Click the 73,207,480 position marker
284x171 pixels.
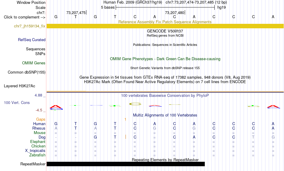tap(175, 13)
